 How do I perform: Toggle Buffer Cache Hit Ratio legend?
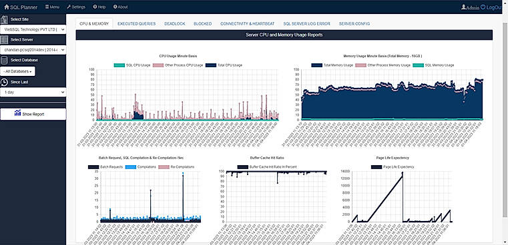pos(267,167)
